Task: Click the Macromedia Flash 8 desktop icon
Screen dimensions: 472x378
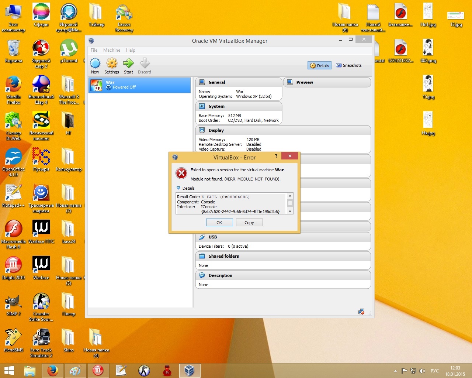Action: coord(14,234)
